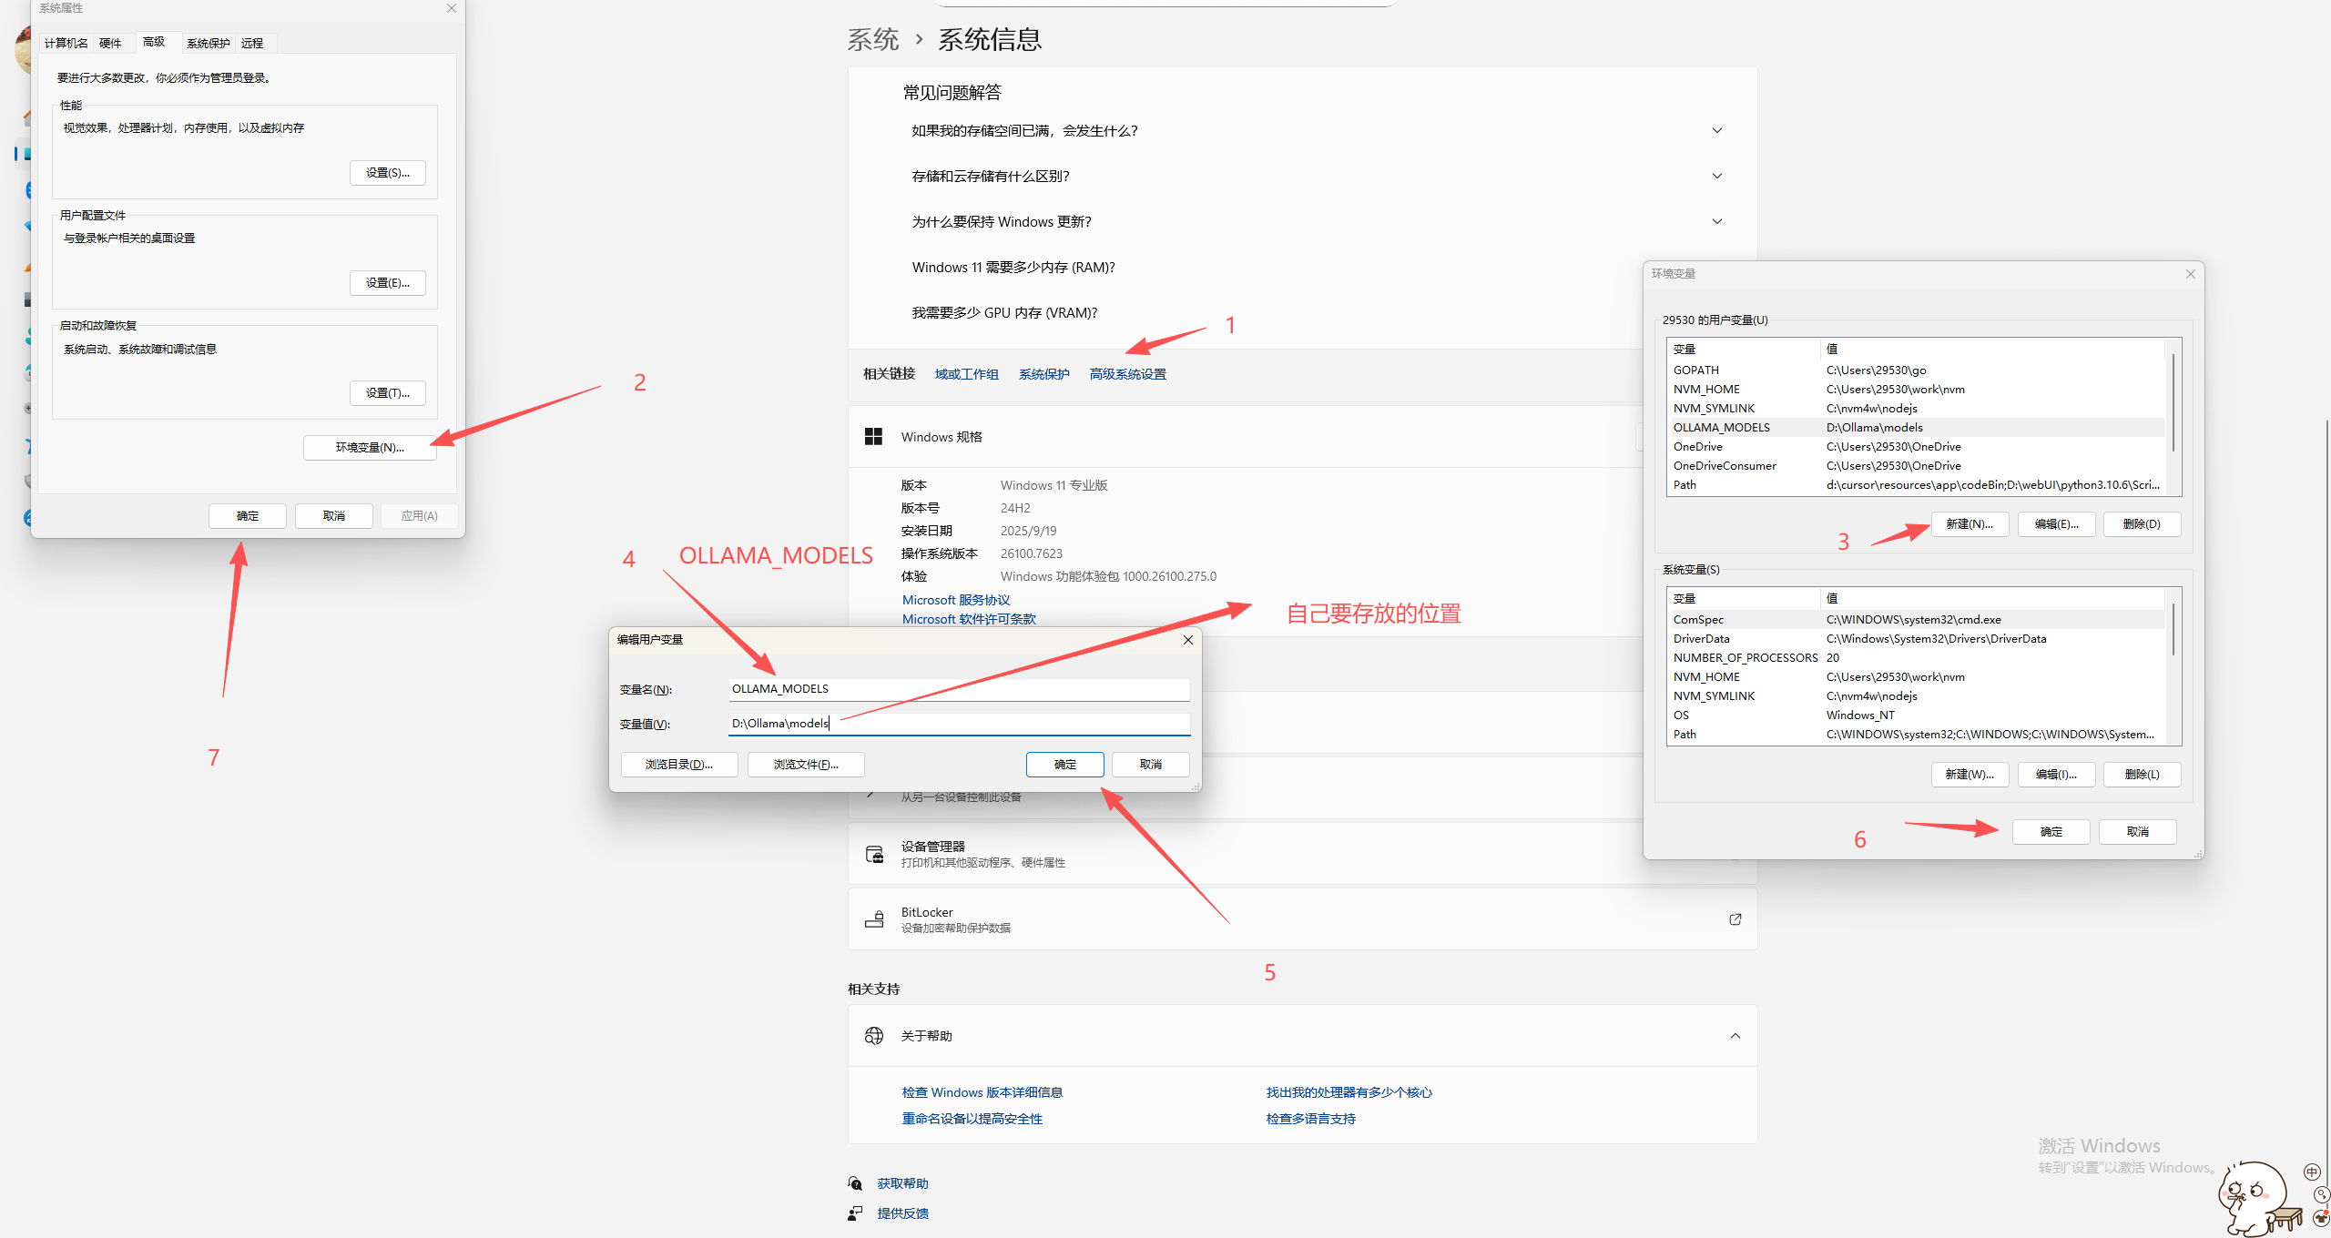Click the 浏览目录(D)... button
The width and height of the screenshot is (2331, 1238).
point(679,765)
